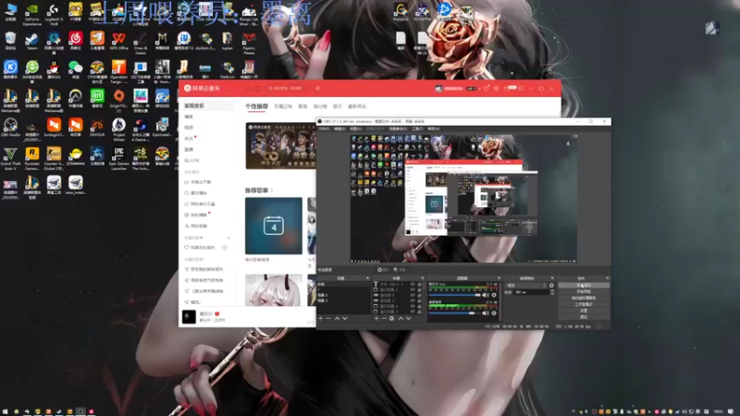Open the Overwatch desktop icon
The height and width of the screenshot is (416, 740).
click(x=75, y=98)
